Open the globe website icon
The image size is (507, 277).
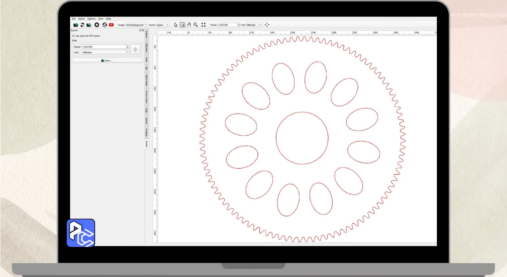(105, 25)
